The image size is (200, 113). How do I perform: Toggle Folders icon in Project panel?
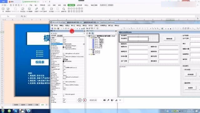[92, 33]
